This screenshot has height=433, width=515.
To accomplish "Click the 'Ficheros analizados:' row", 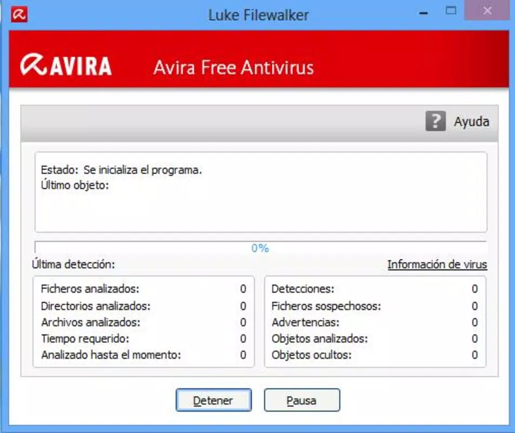I will (143, 289).
